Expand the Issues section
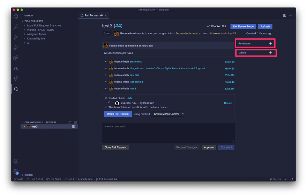 [x=28, y=175]
